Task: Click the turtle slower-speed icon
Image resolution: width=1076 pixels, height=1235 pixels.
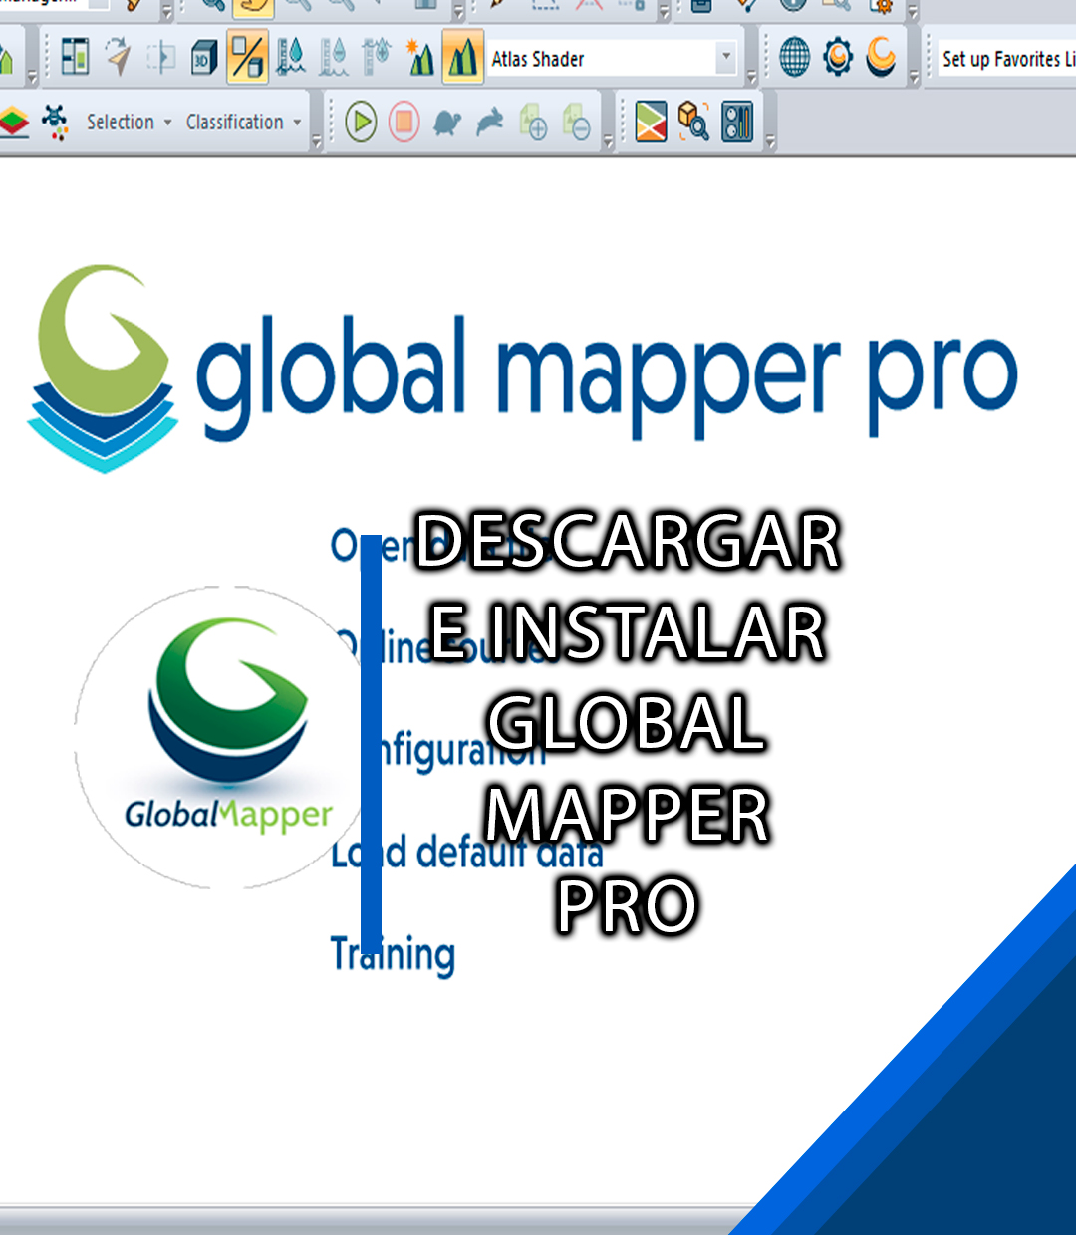Action: [x=447, y=123]
